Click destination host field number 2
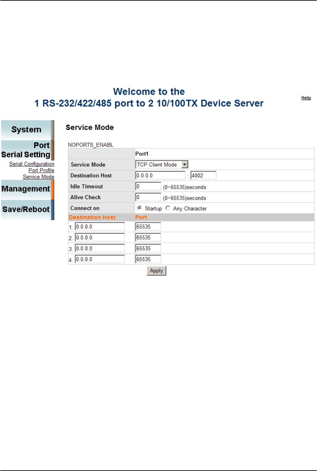This screenshot has height=471, width=317. pos(100,237)
